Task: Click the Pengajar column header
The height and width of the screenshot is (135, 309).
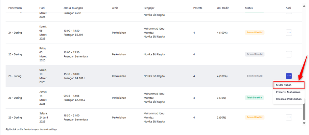Action: click(x=149, y=8)
